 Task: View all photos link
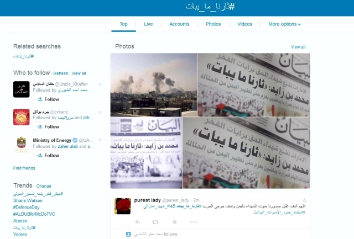pos(298,47)
